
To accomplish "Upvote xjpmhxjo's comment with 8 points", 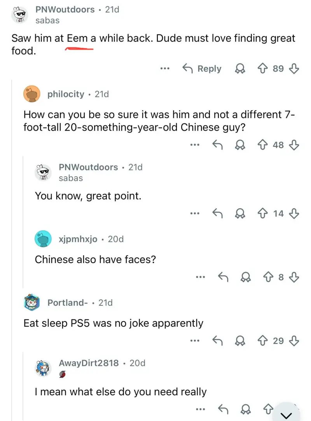I will tap(269, 277).
